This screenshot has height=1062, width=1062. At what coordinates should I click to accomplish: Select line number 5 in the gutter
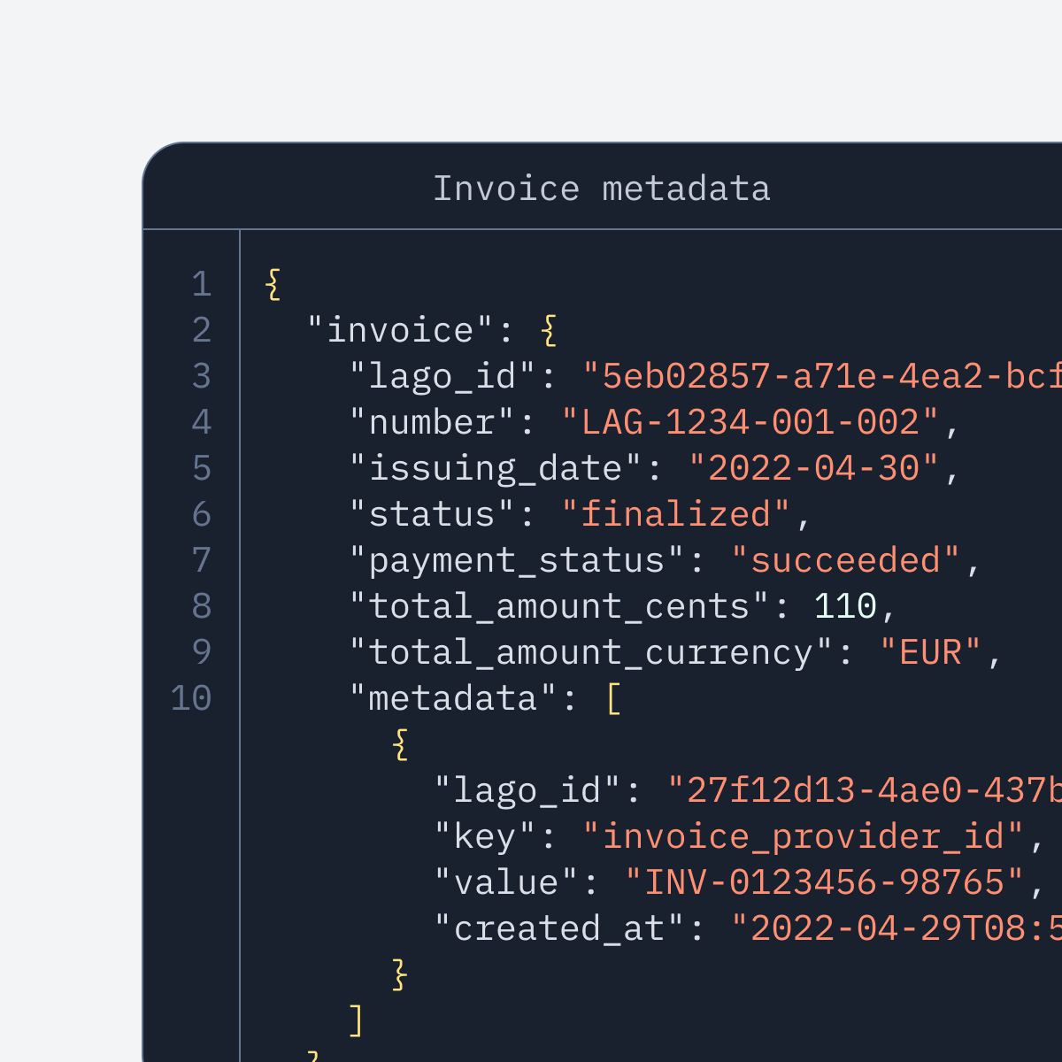pyautogui.click(x=202, y=468)
